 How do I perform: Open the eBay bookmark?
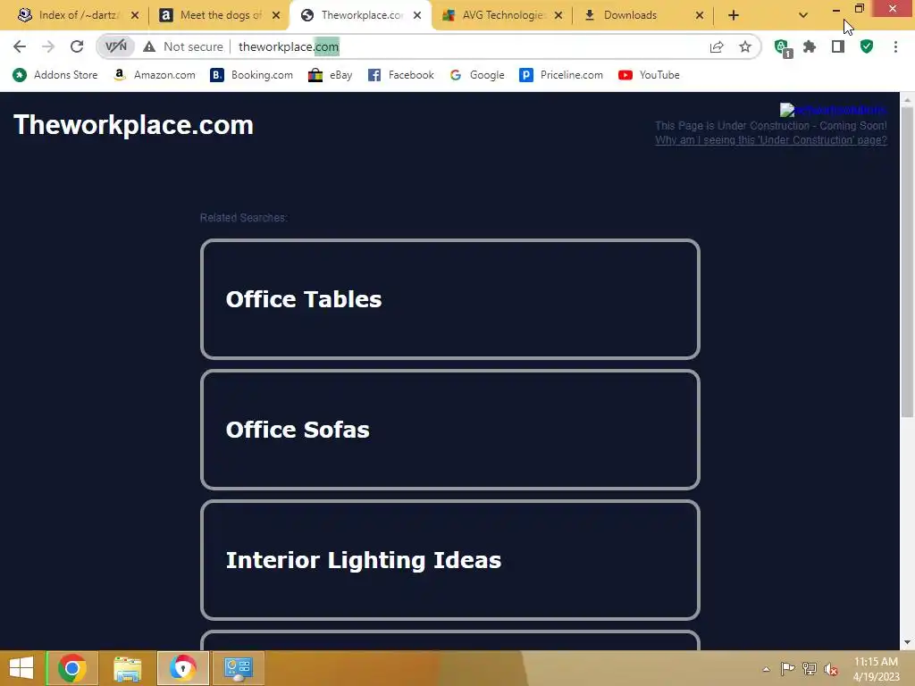(x=331, y=75)
